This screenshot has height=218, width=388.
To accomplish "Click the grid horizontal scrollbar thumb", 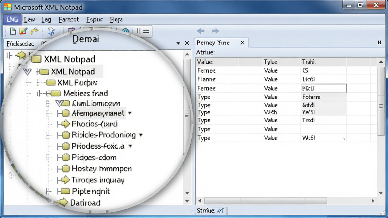I will pyautogui.click(x=266, y=201).
